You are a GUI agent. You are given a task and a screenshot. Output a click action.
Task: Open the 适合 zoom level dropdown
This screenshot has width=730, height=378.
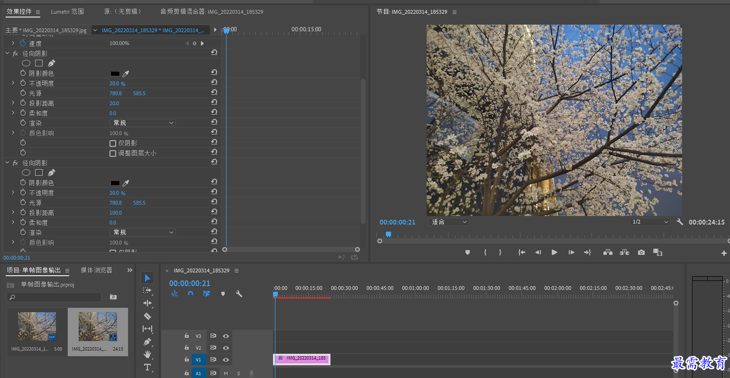pyautogui.click(x=448, y=222)
